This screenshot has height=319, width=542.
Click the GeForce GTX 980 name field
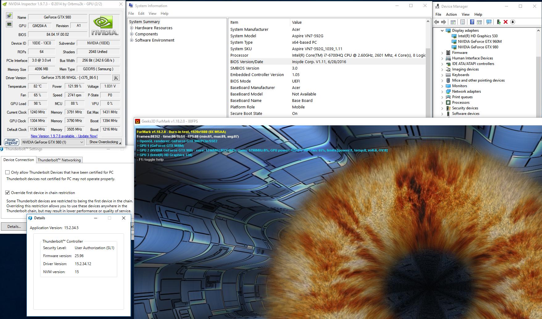pyautogui.click(x=57, y=17)
